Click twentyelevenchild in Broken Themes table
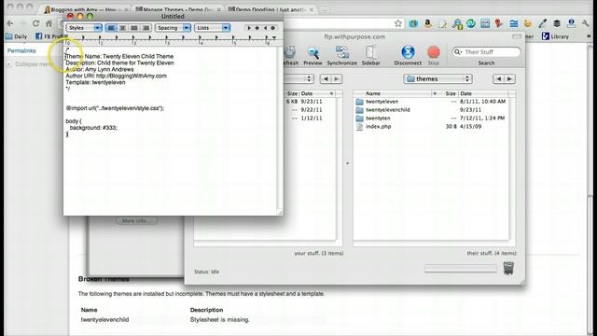The width and height of the screenshot is (597, 336). (104, 319)
